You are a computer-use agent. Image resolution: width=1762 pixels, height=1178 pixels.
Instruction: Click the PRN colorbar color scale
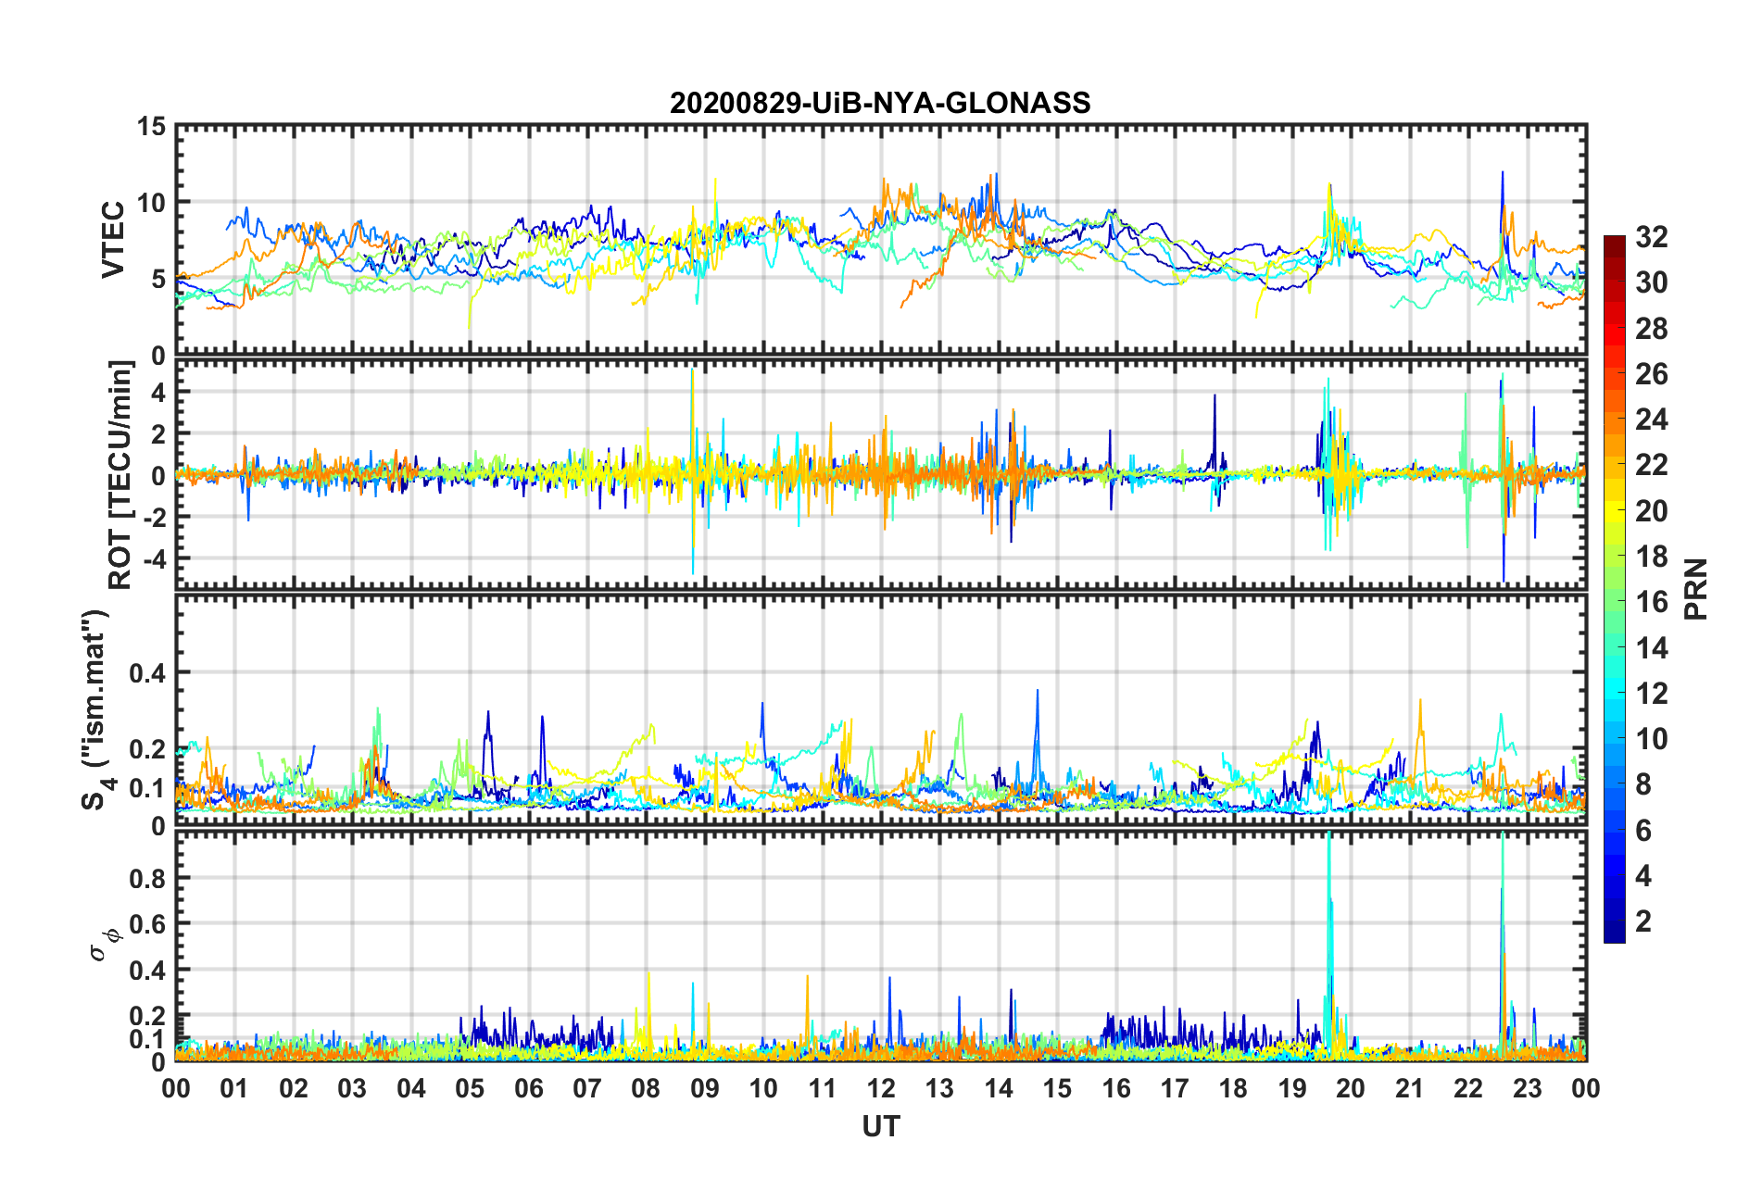(1614, 589)
